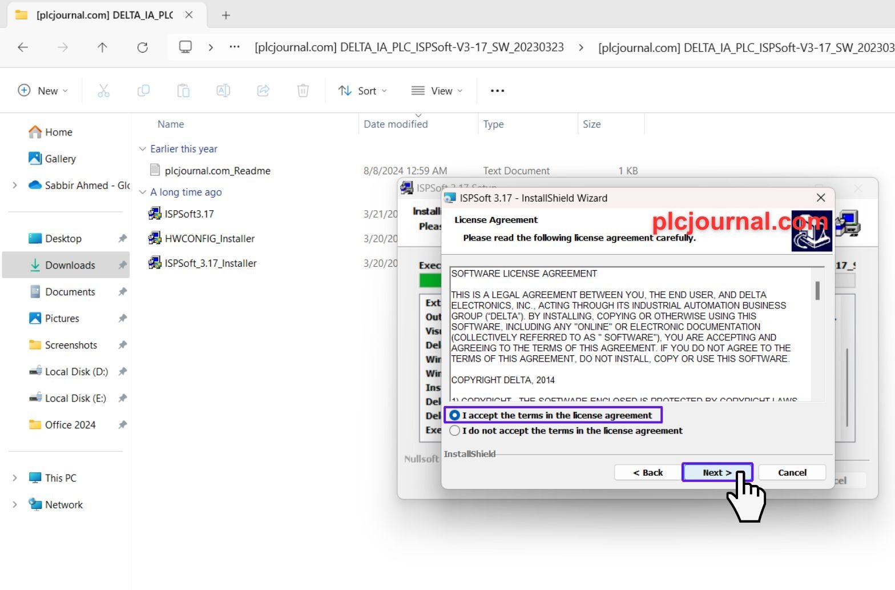895x590 pixels.
Task: Unpin Pictures via its pin icon
Action: point(122,319)
